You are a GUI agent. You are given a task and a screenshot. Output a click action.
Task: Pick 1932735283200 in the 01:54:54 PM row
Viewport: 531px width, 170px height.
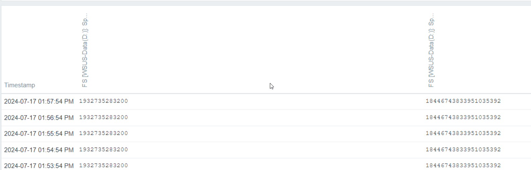click(x=104, y=150)
